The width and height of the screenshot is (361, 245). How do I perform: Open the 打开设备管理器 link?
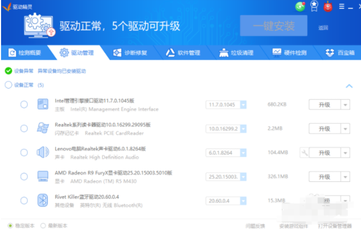click(334, 226)
